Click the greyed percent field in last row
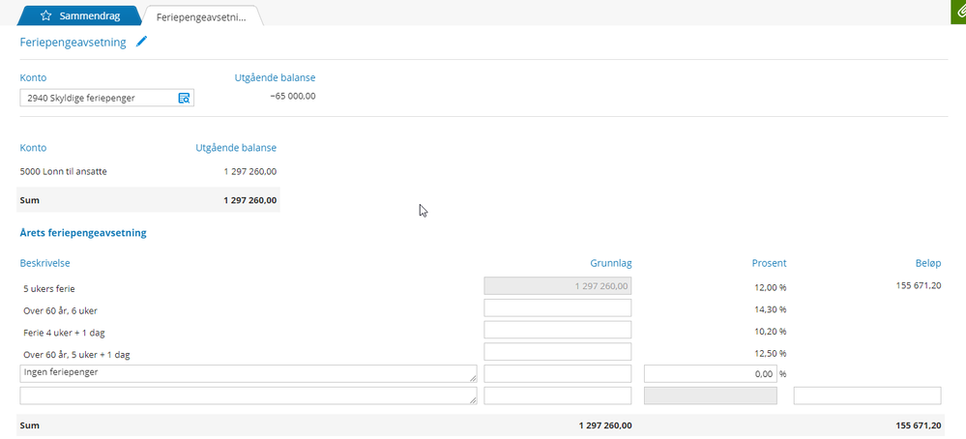Viewport: 966px width, 439px height. tap(711, 395)
